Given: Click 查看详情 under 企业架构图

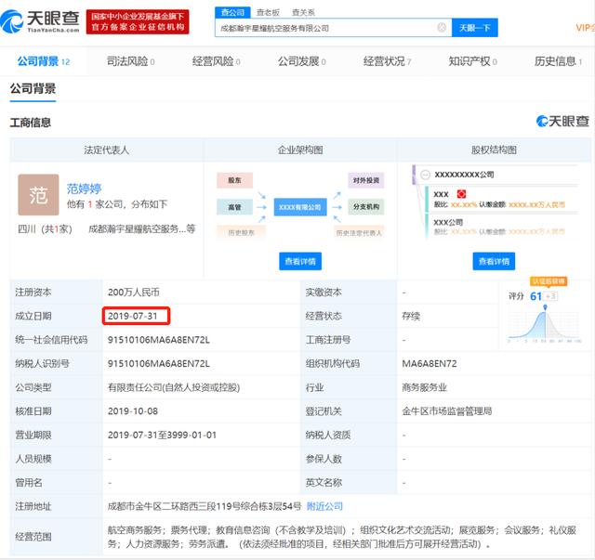Looking at the screenshot, I should [300, 261].
